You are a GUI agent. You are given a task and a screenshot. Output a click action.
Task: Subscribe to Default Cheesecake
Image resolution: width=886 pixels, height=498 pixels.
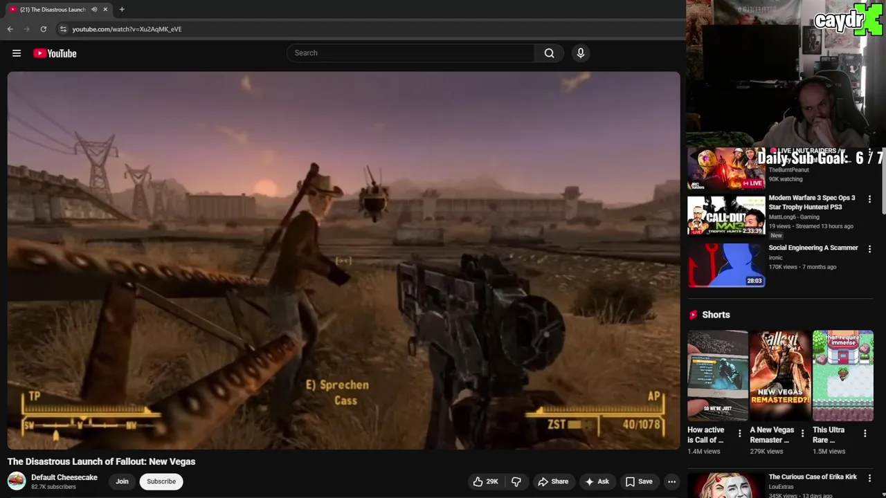point(161,481)
